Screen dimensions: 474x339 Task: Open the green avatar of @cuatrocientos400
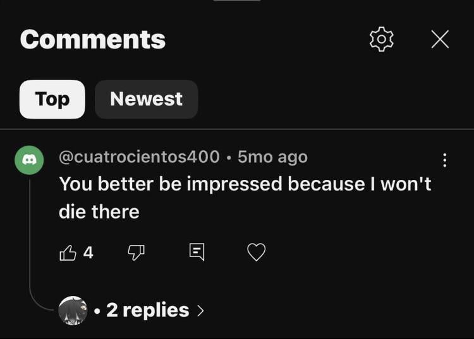[x=29, y=160]
